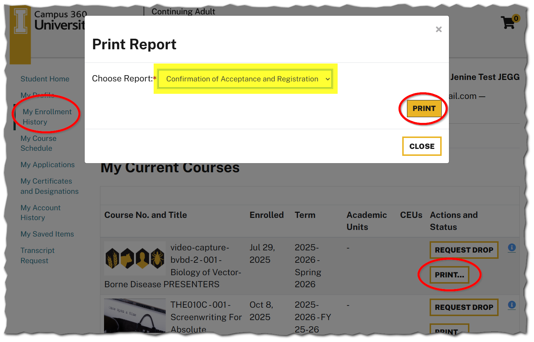
Task: Close the Print Report dialog with X
Action: [438, 29]
